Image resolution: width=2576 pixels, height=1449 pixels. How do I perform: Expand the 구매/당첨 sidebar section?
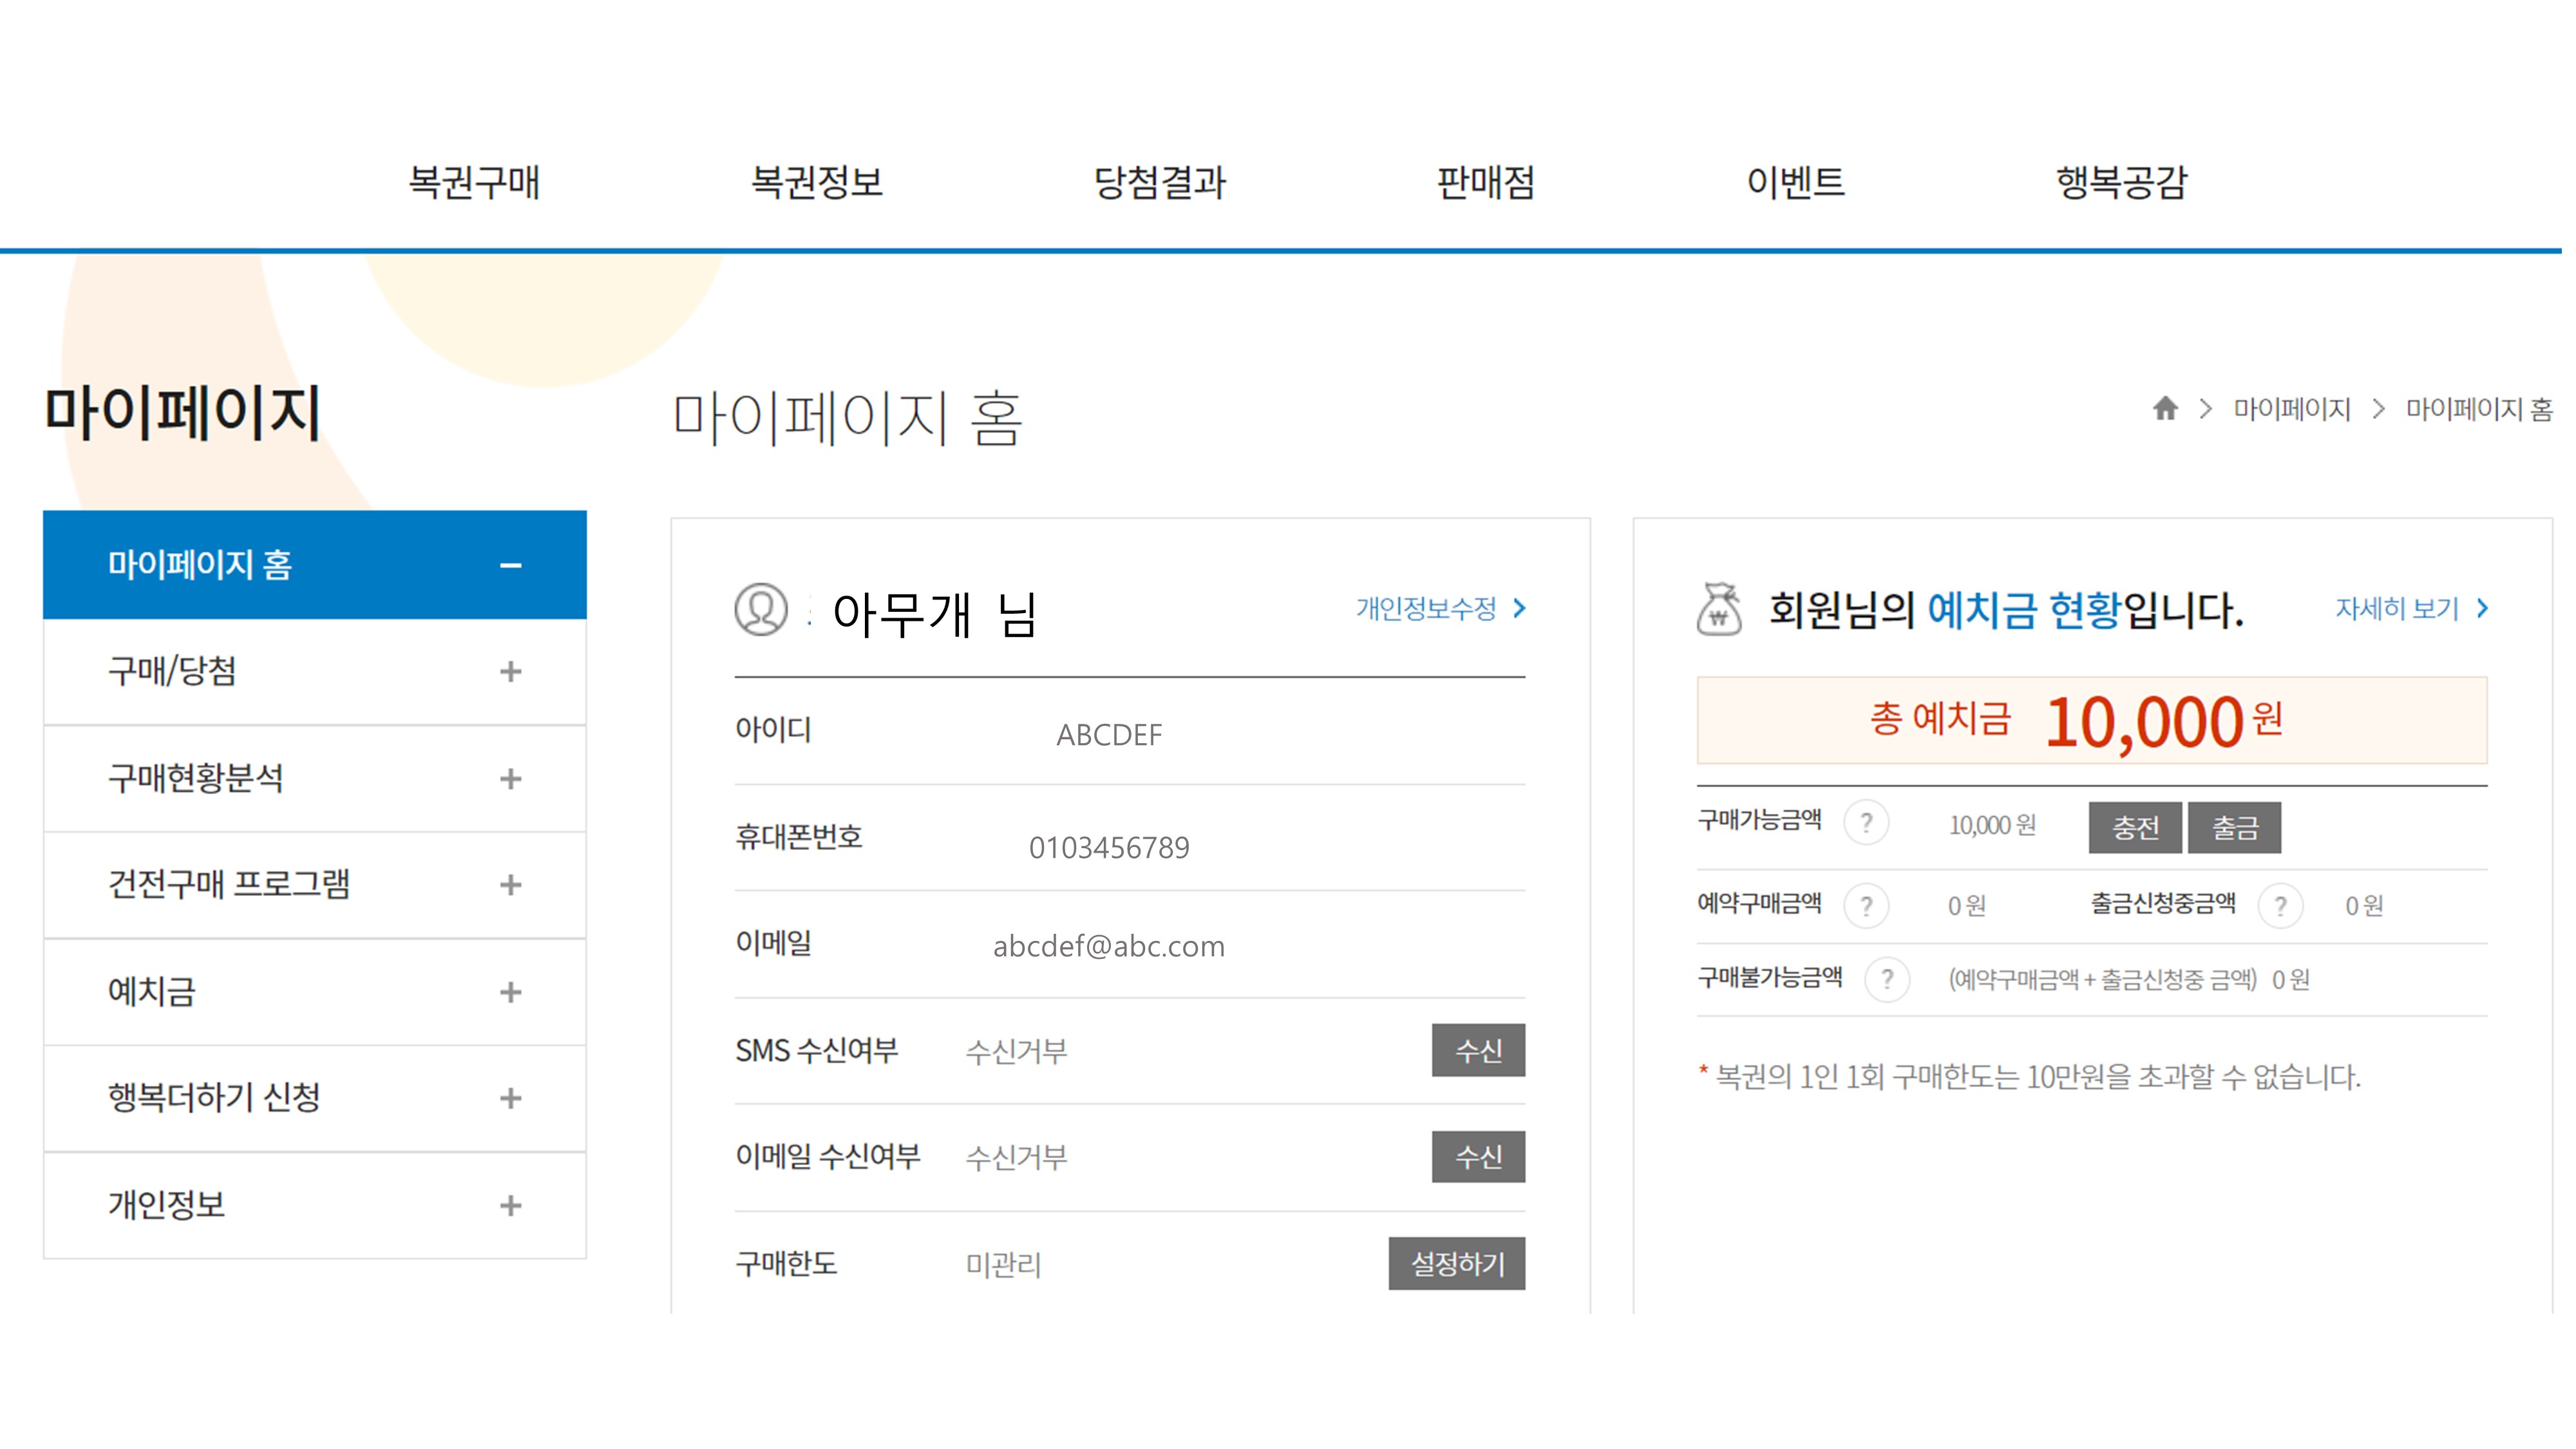point(510,672)
